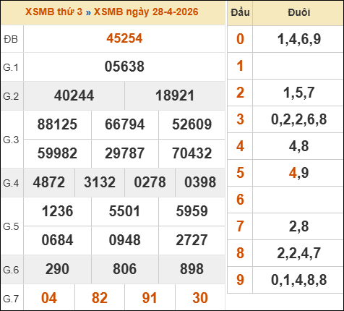
Task: Click the Đuôi column header
Action: (298, 12)
